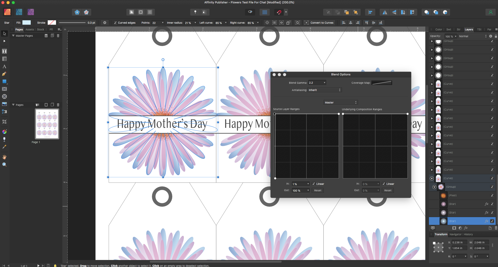Collapse the Master Pages section
498x267 pixels.
tap(13, 36)
